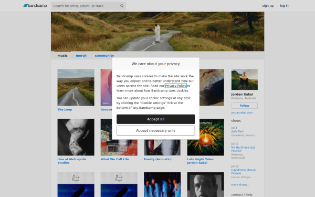Screen dimensions: 315x197
Task: Click the contact / help heading
Action: [242, 194]
